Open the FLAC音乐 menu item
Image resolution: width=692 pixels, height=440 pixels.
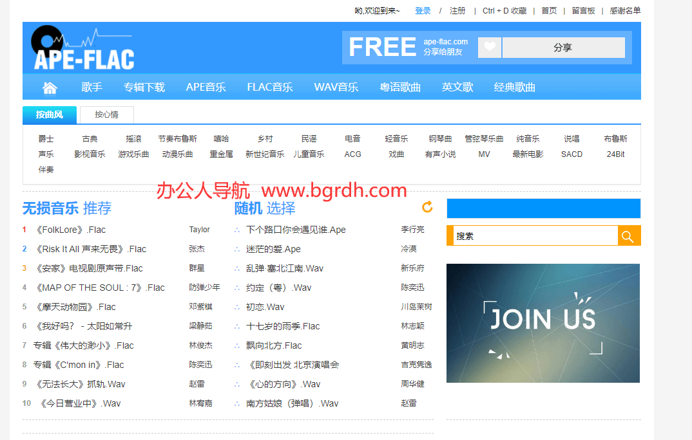tap(269, 87)
